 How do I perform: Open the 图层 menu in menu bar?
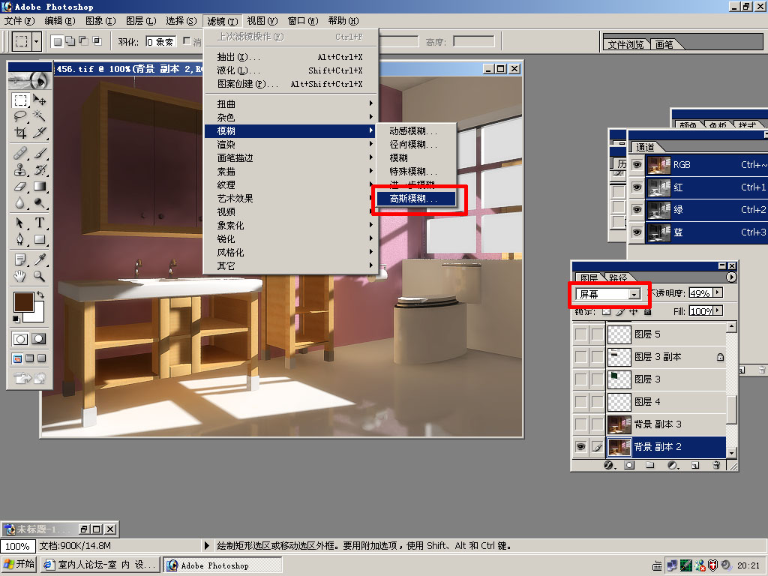point(141,20)
